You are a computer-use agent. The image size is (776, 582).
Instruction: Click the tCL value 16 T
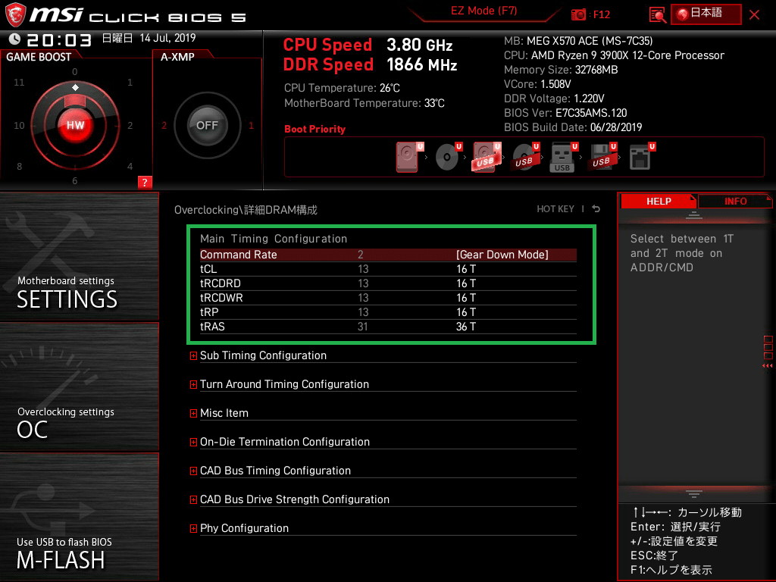[466, 269]
